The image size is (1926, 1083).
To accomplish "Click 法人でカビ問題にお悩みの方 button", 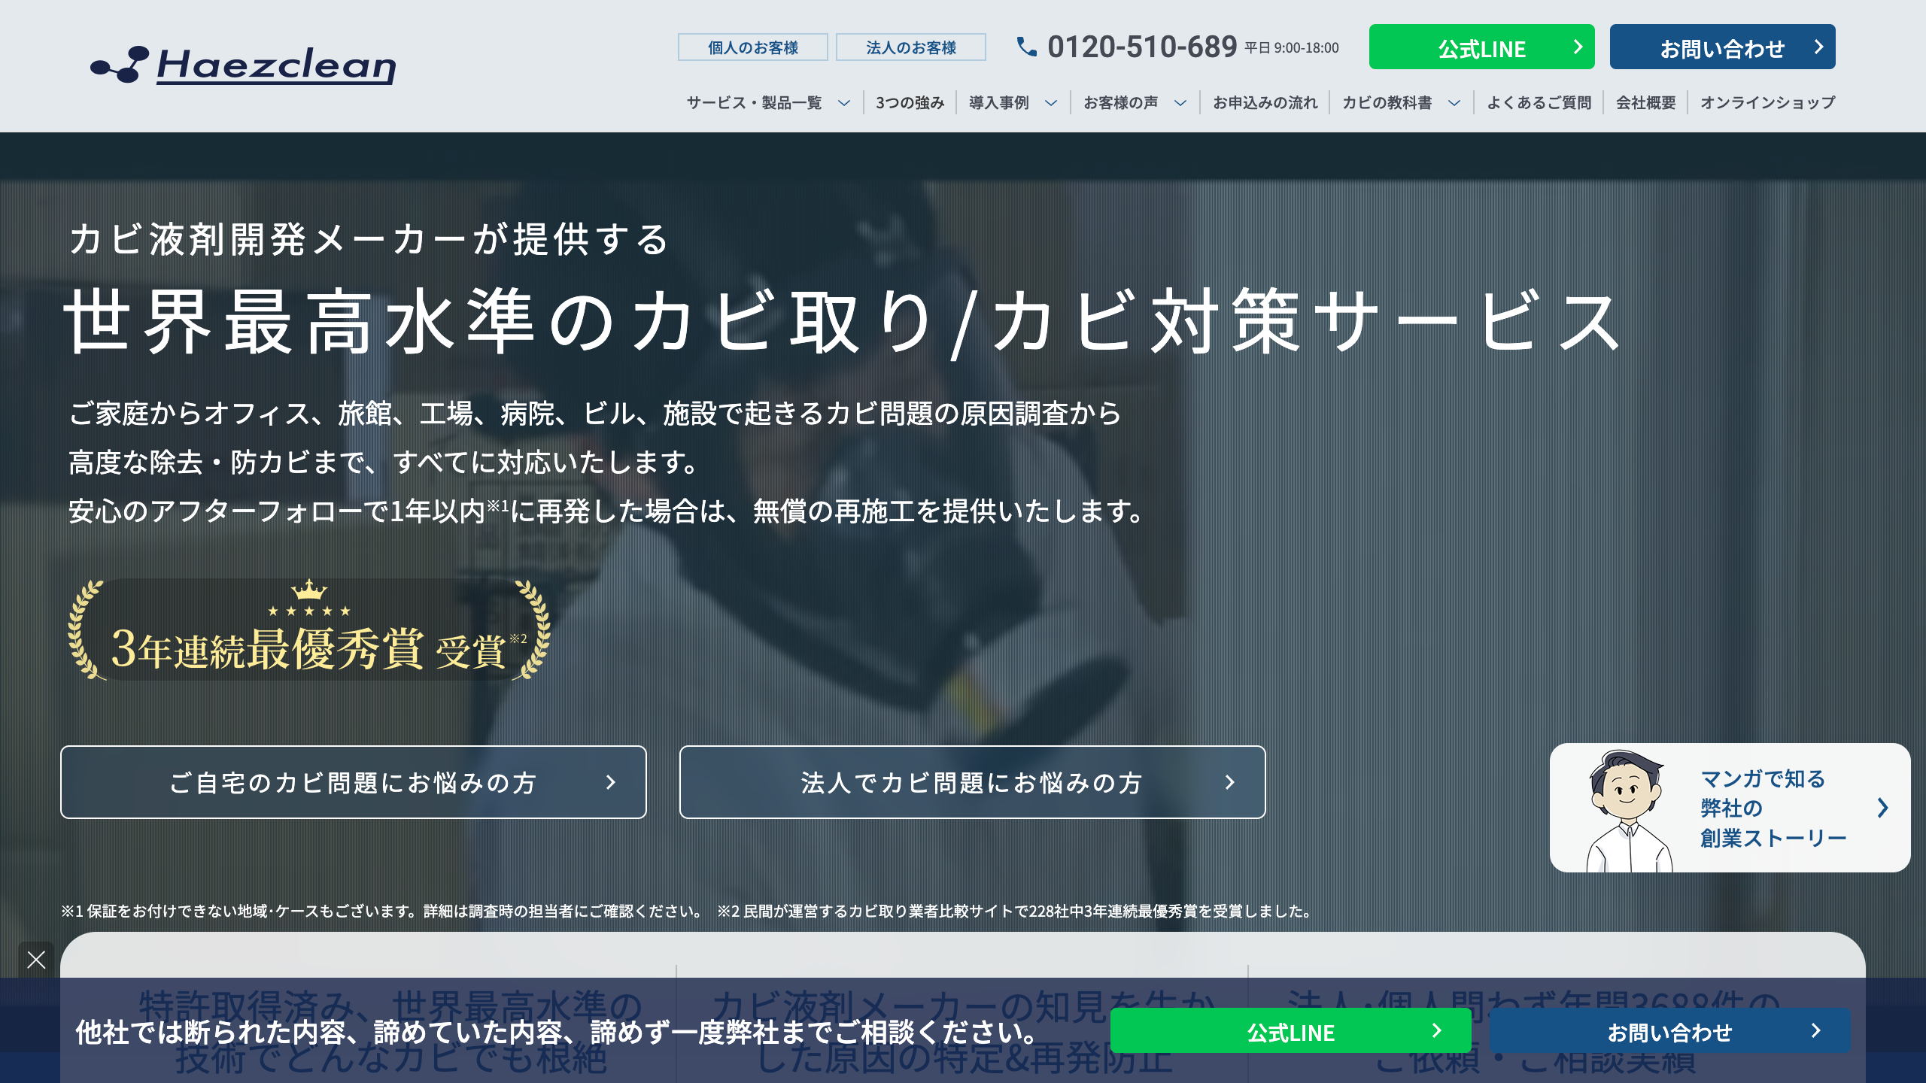I will tap(972, 782).
